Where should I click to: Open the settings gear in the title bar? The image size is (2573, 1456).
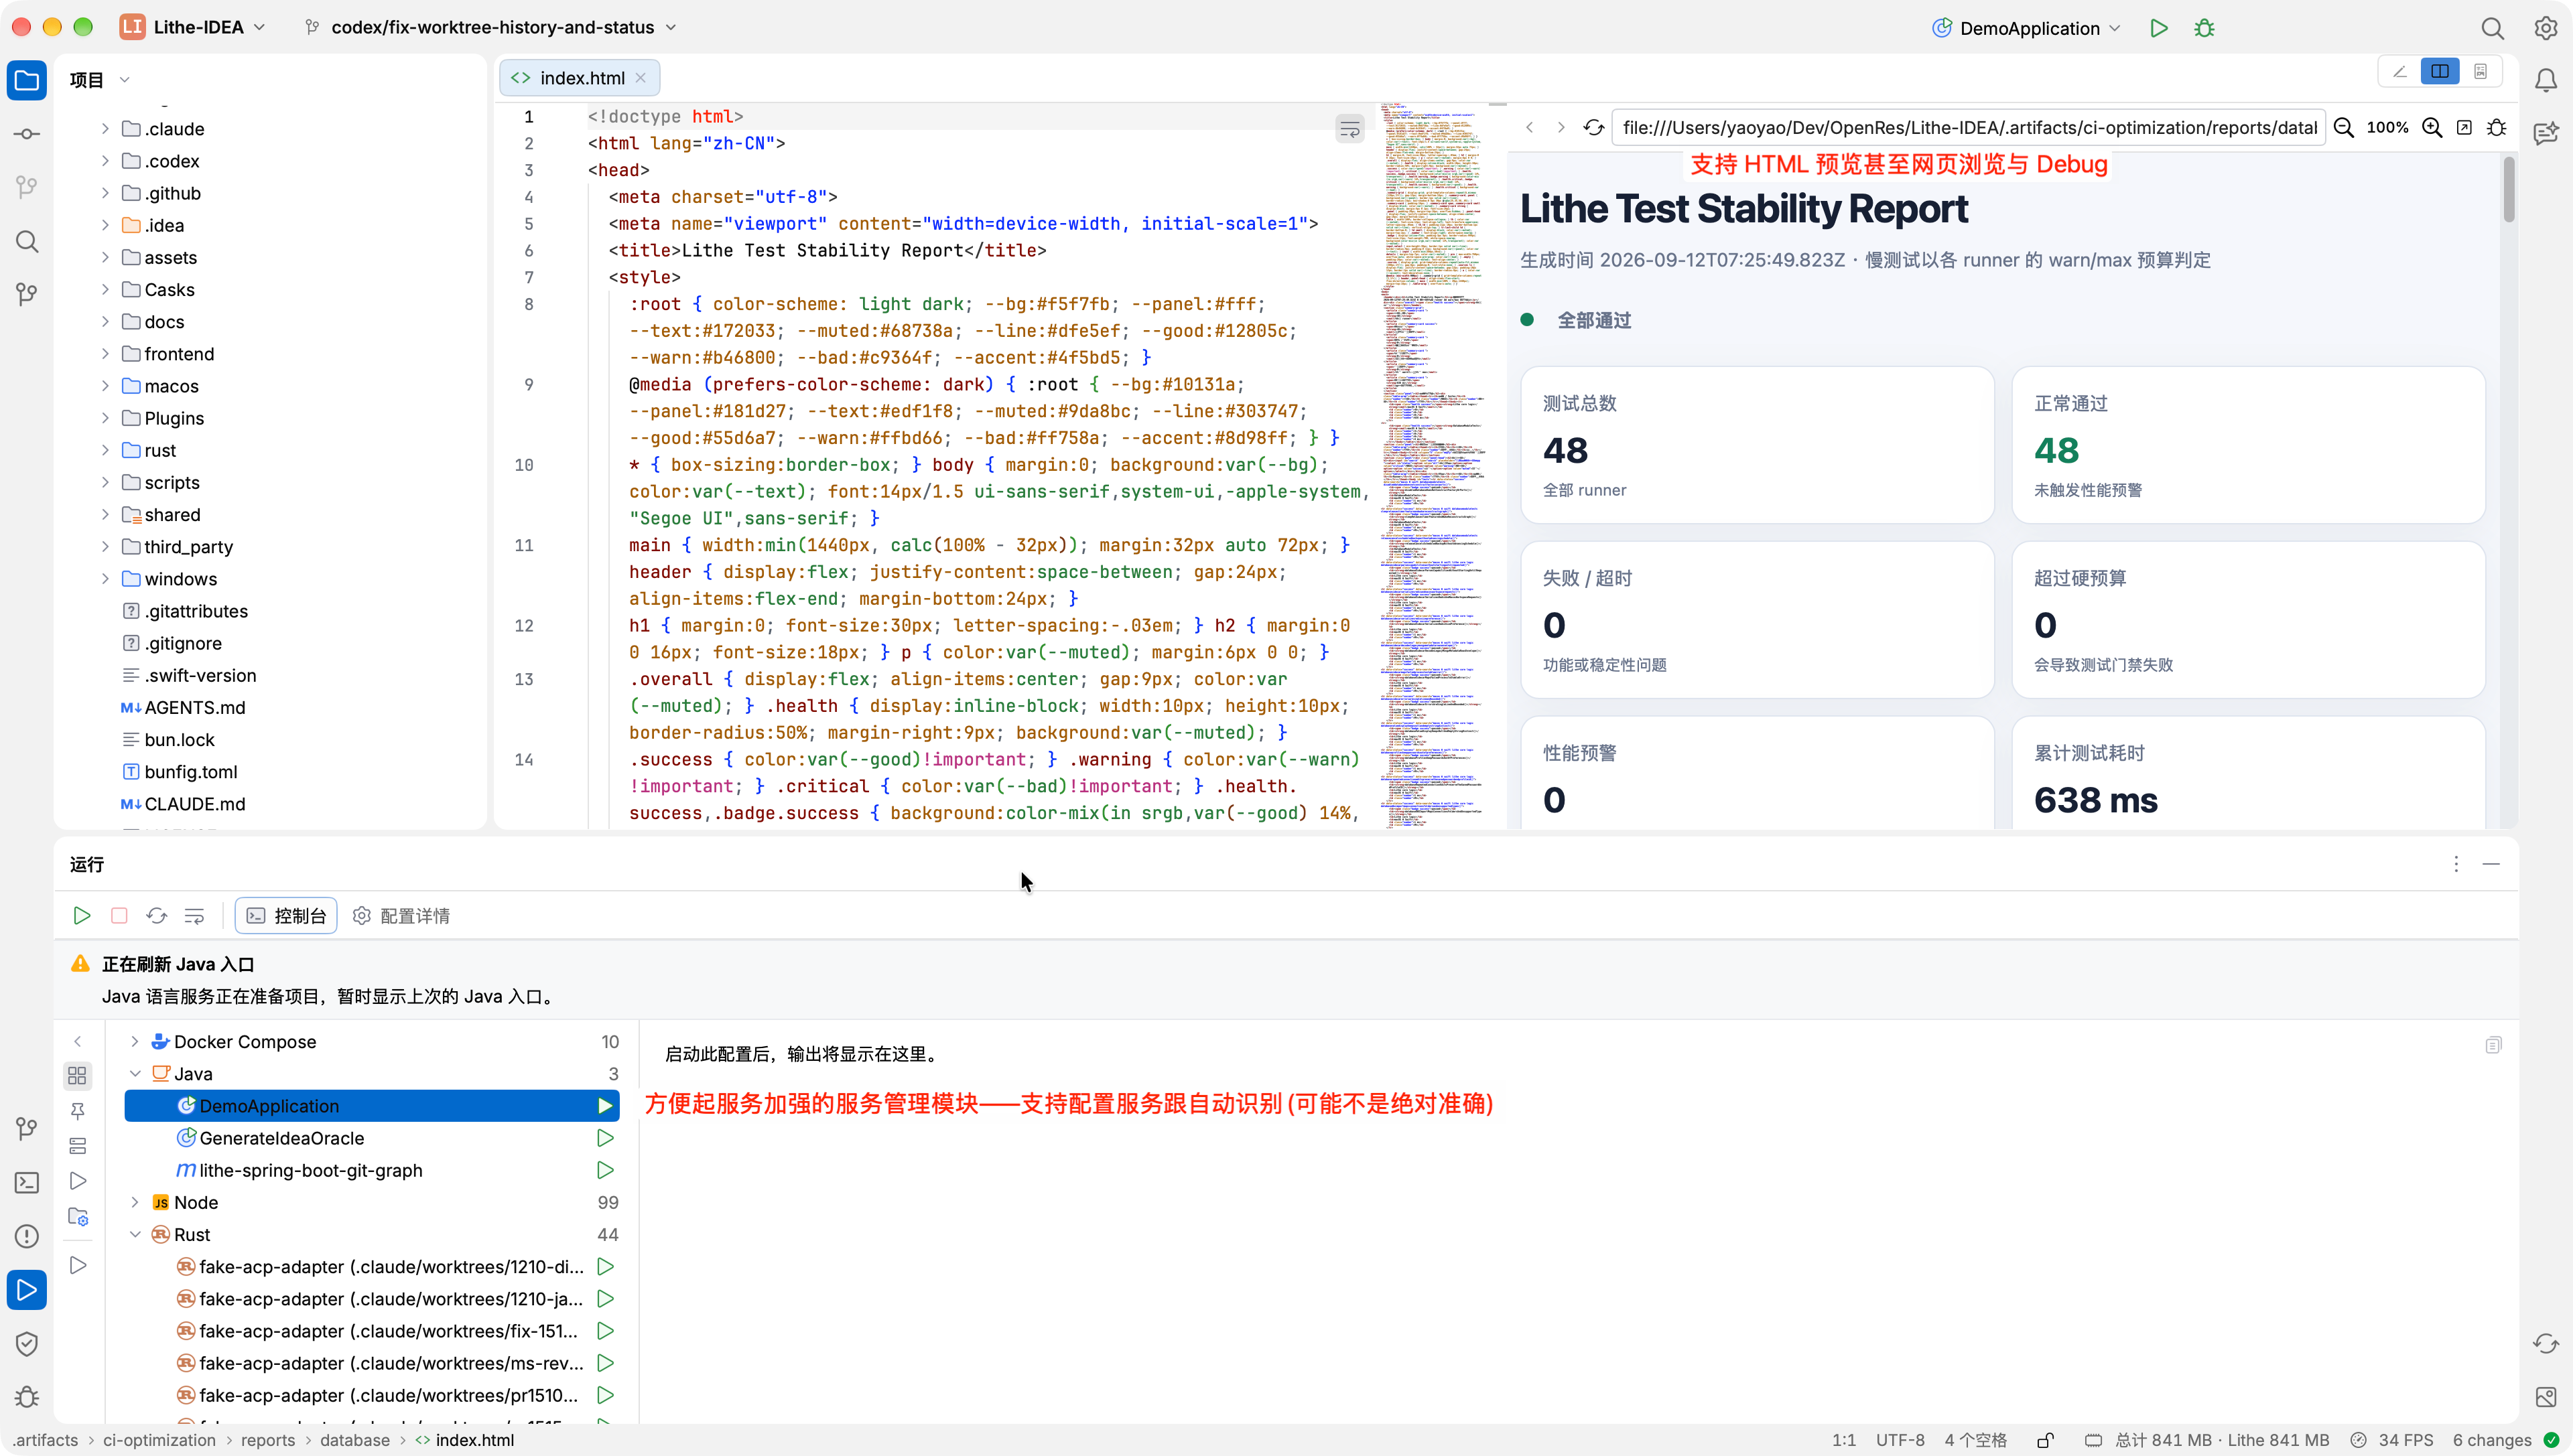coord(2546,28)
